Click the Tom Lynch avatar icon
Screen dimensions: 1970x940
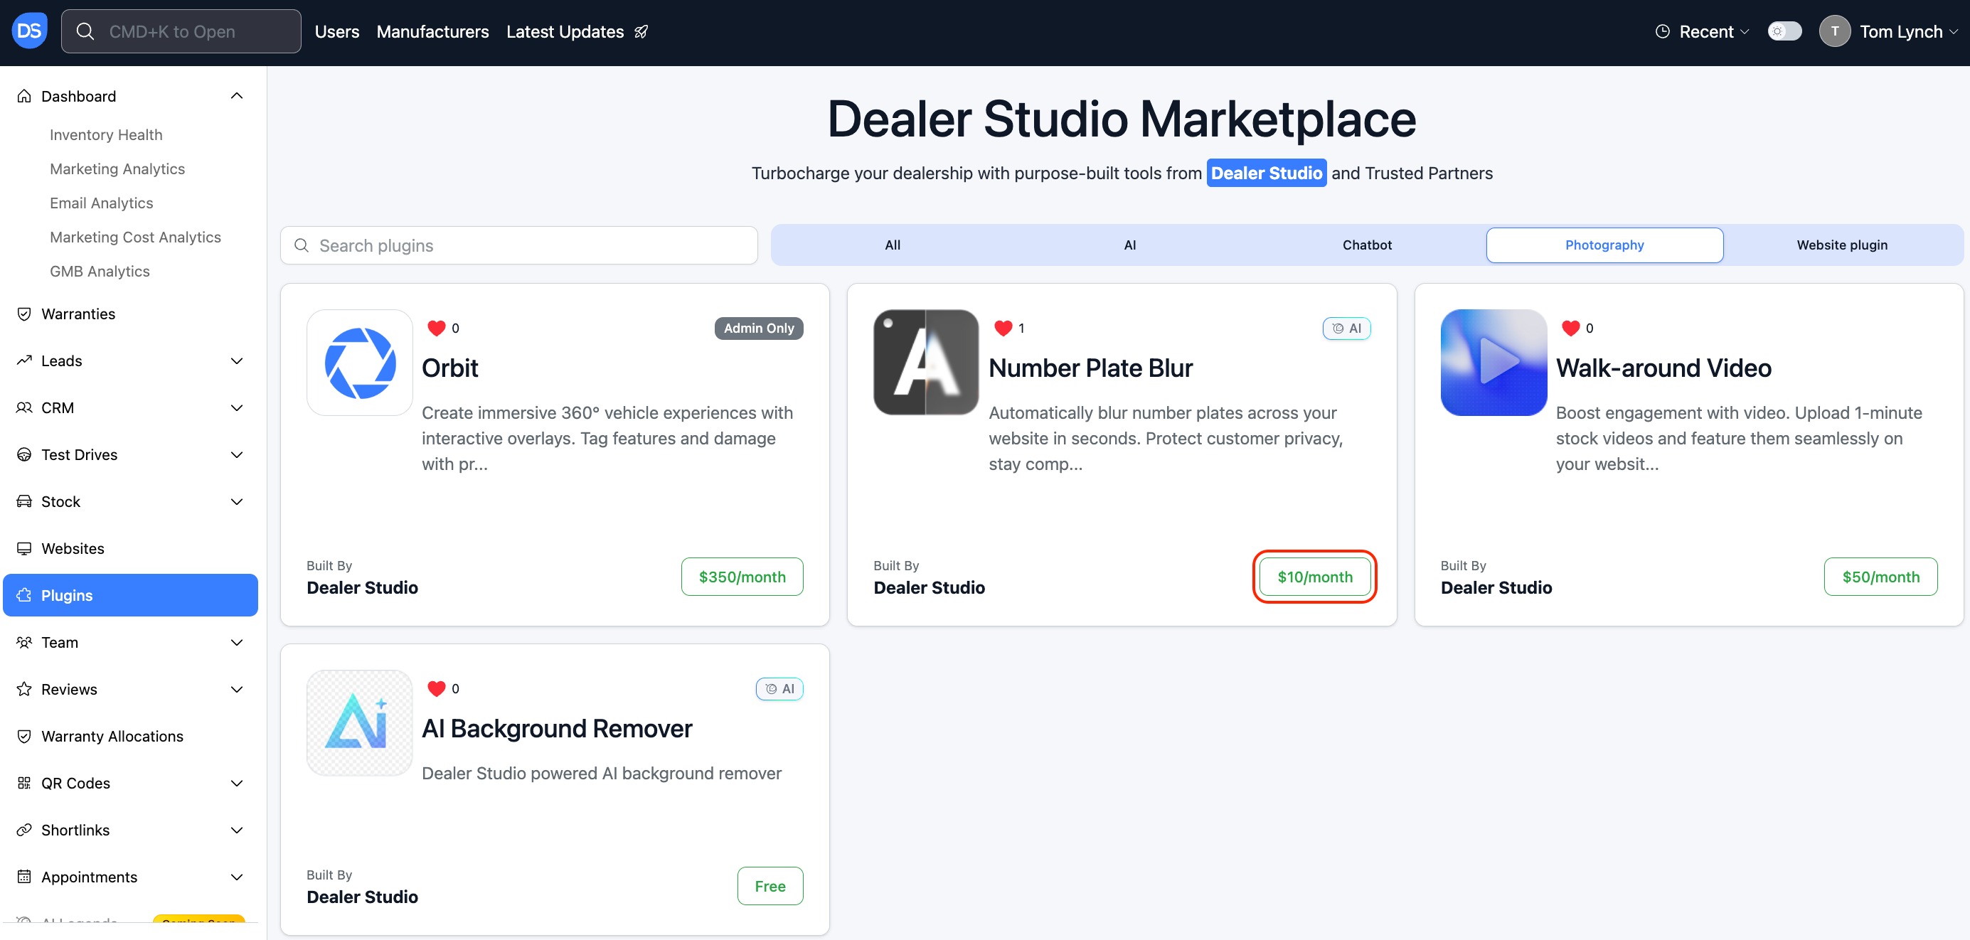[1834, 32]
